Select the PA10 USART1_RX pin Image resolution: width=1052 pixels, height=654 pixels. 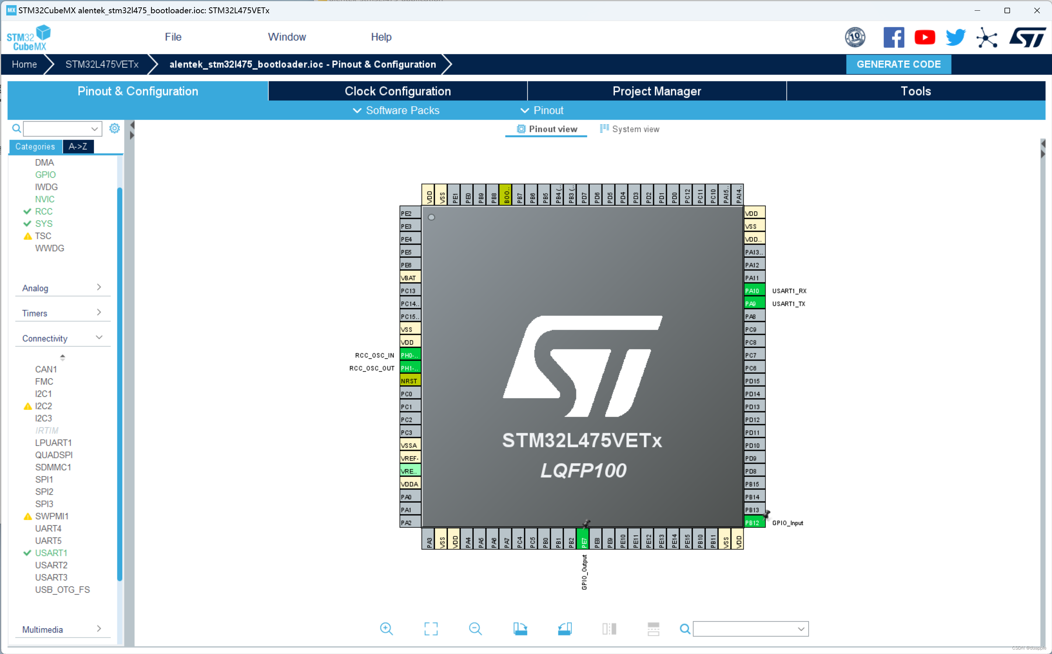point(754,291)
